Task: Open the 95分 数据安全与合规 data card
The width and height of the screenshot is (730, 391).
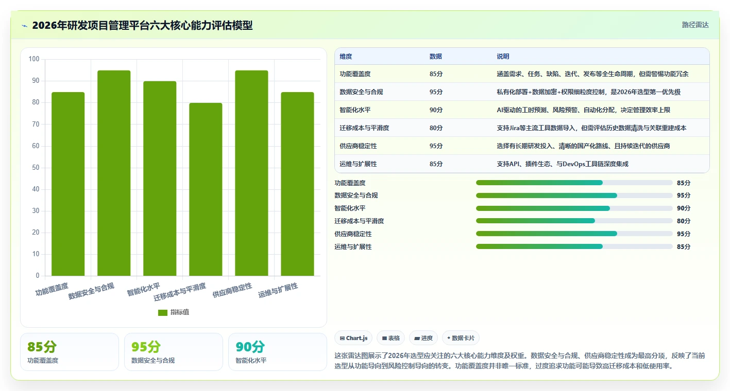Action: tap(174, 352)
